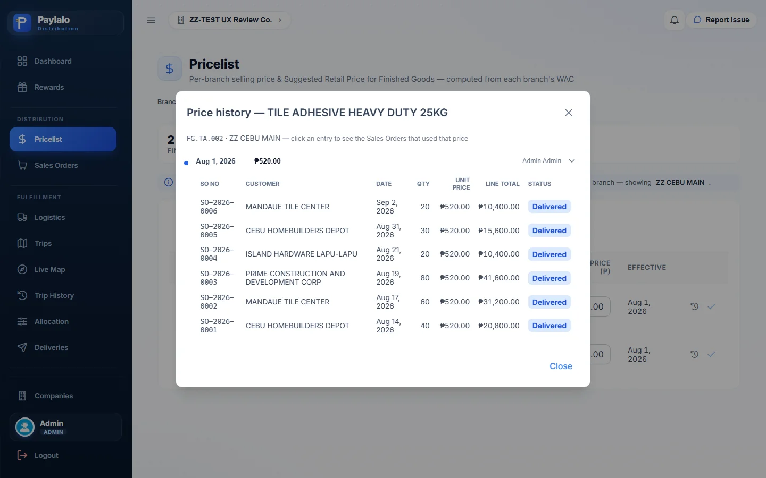Image resolution: width=766 pixels, height=478 pixels.
Task: Click order number SO-2026-0003
Action: click(217, 278)
